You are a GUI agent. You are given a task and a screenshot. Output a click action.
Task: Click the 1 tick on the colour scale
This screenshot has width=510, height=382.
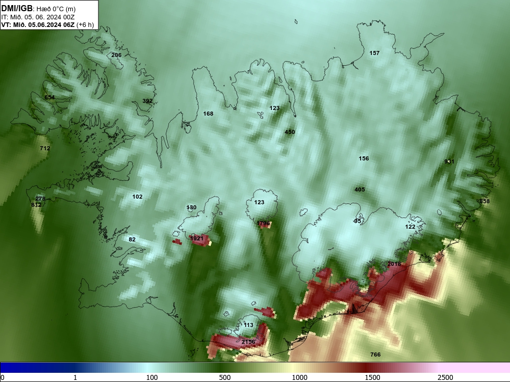[x=75, y=377]
